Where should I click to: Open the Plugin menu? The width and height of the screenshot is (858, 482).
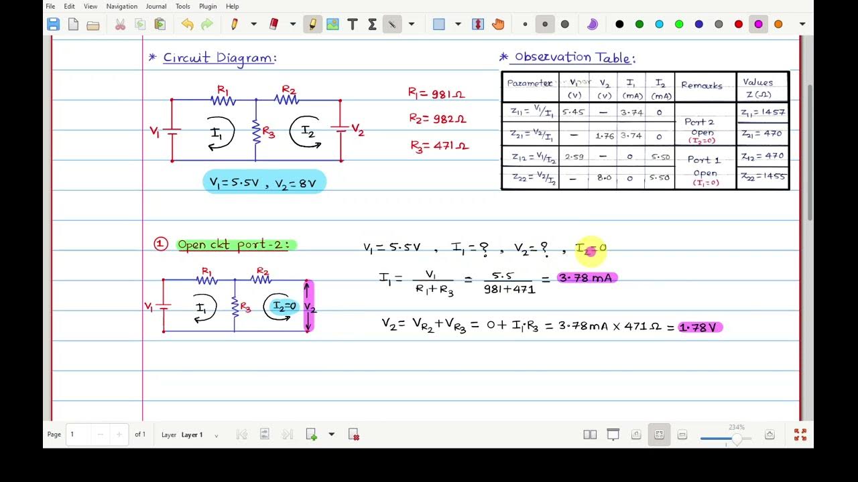[208, 6]
